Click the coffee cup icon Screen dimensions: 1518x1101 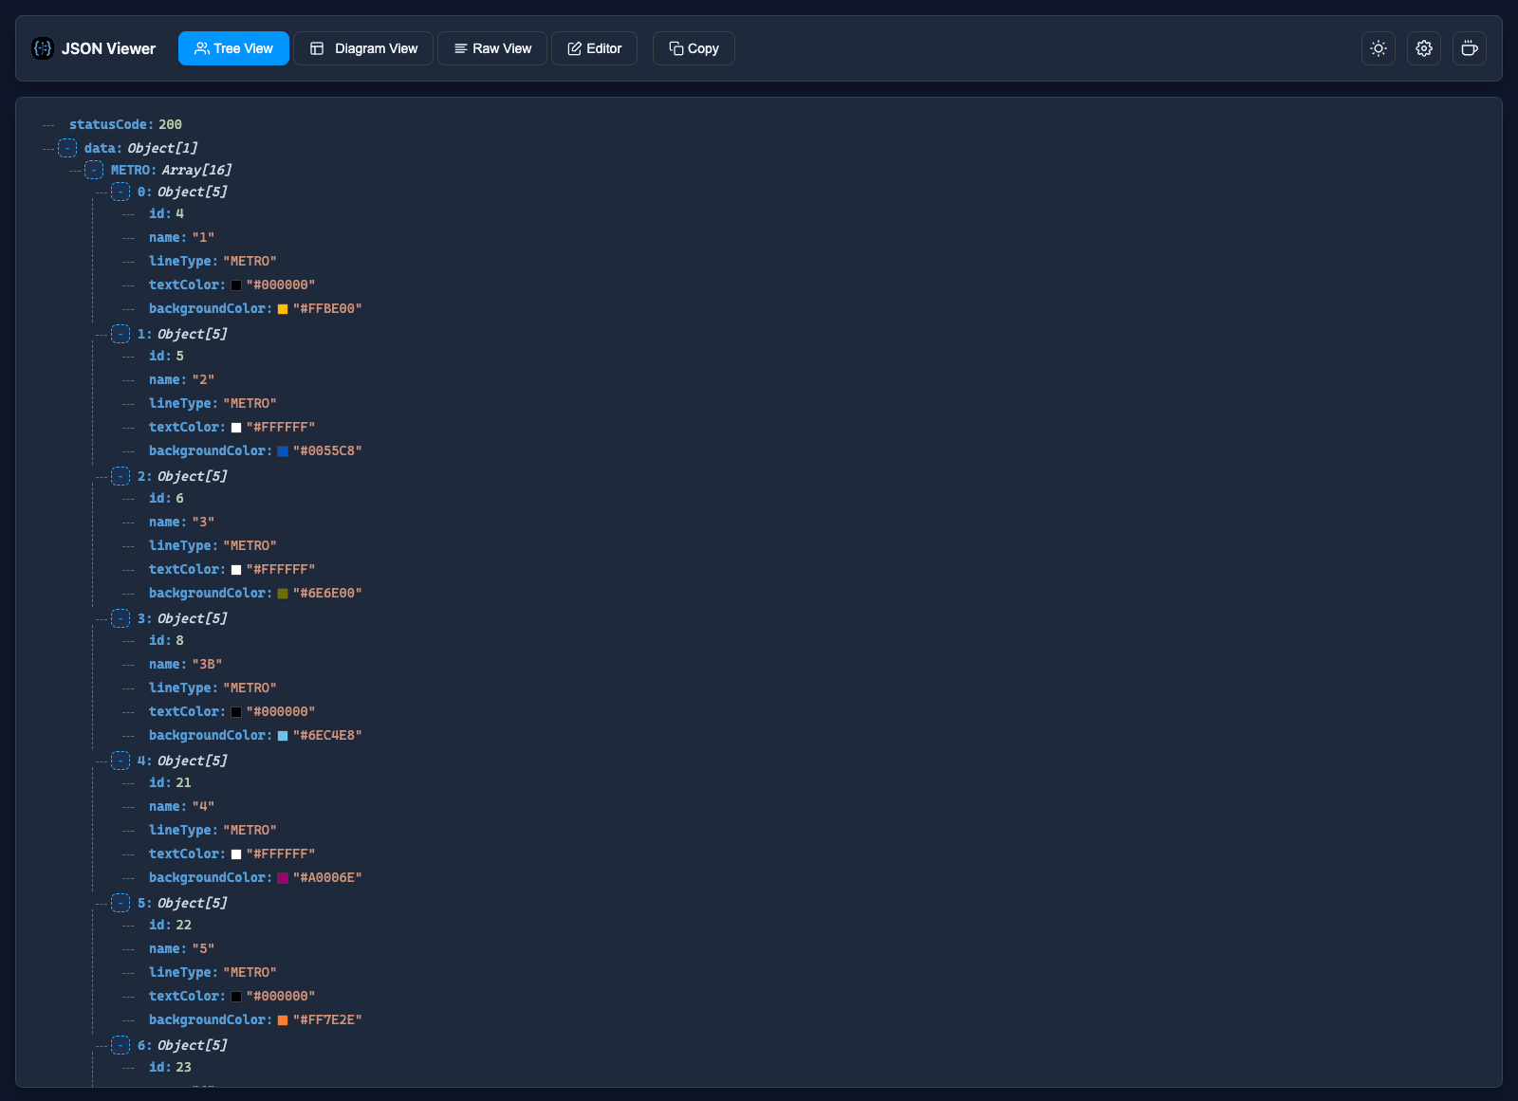click(x=1470, y=48)
